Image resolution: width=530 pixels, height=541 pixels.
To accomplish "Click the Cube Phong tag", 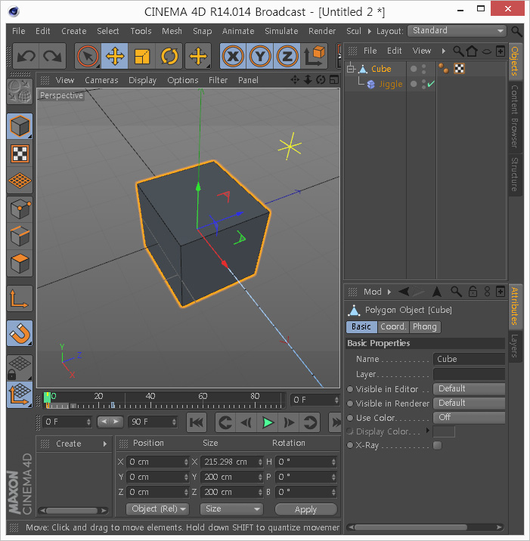I will (444, 68).
